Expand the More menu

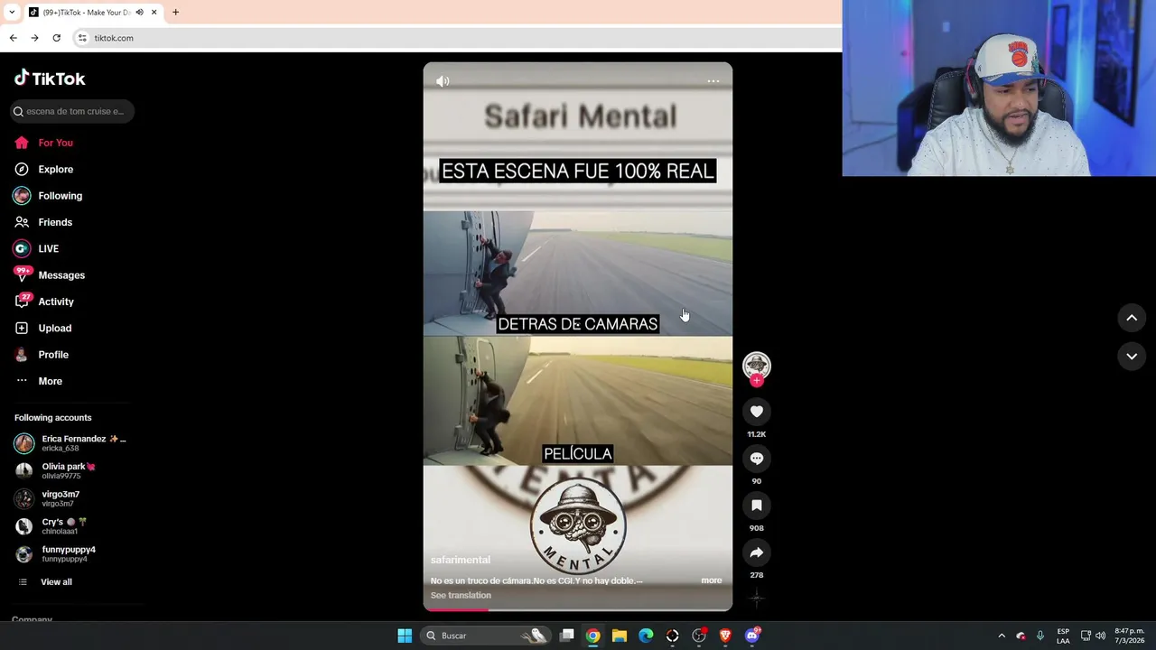coord(39,381)
